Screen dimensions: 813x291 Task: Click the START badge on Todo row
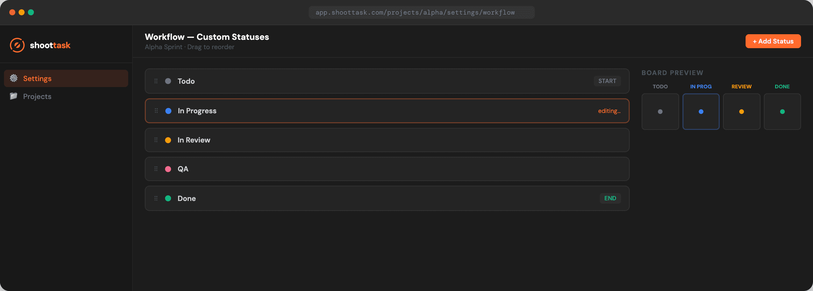pyautogui.click(x=607, y=81)
